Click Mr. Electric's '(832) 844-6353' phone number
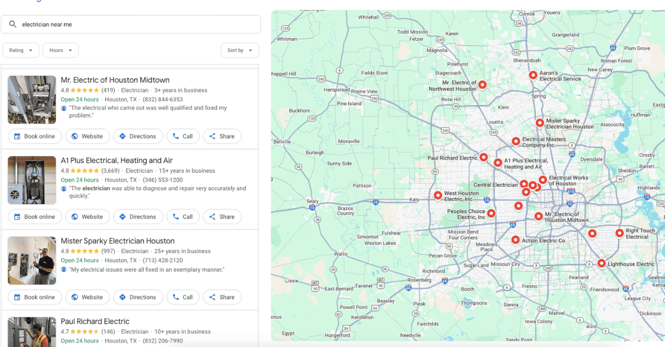The width and height of the screenshot is (665, 347). click(x=162, y=100)
